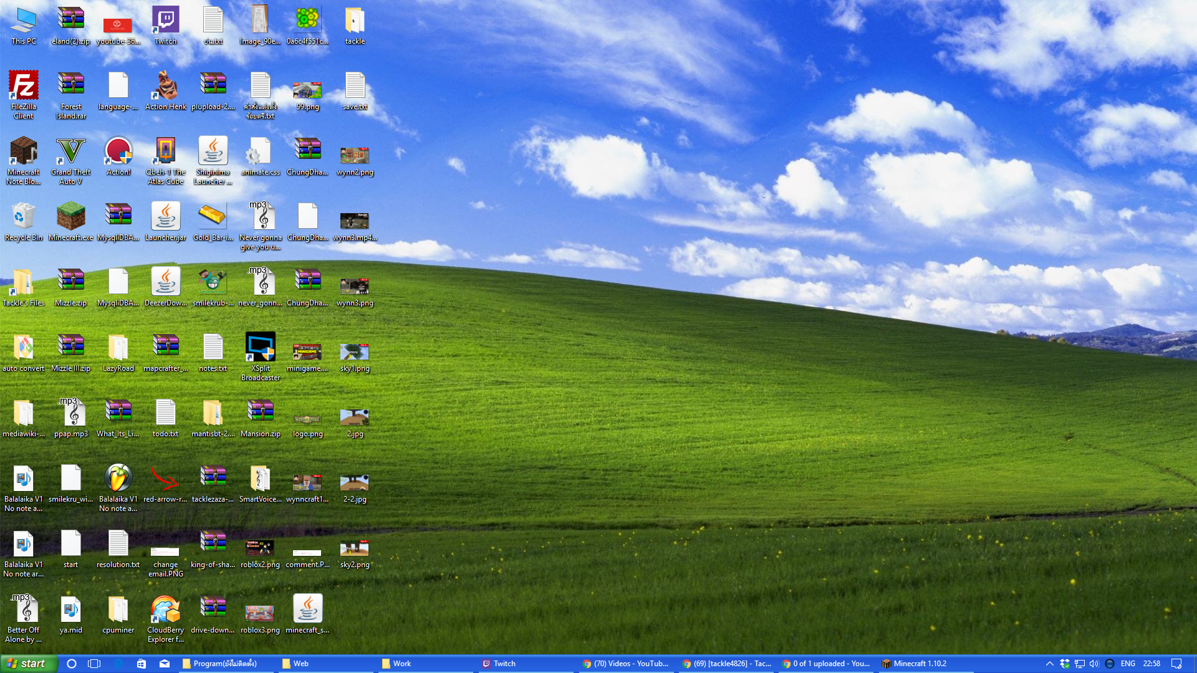Viewport: 1197px width, 673px height.
Task: Open the Store icon in taskbar
Action: tap(142, 664)
